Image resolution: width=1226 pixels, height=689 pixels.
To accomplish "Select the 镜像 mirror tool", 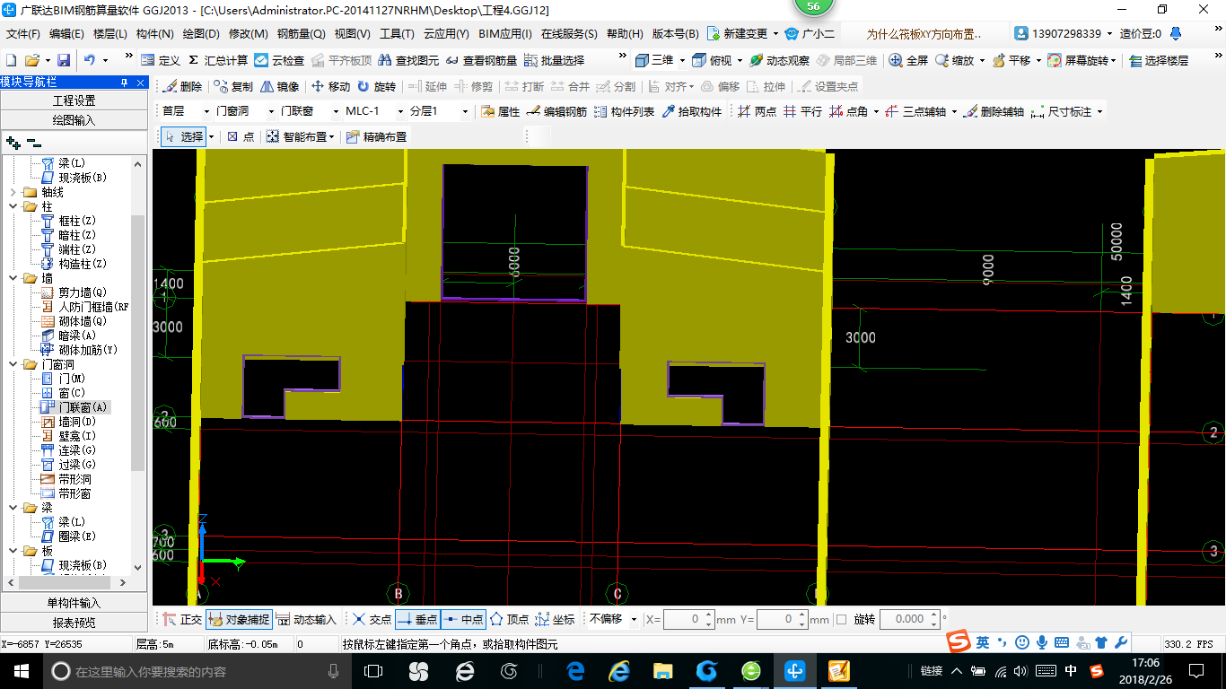I will (279, 86).
